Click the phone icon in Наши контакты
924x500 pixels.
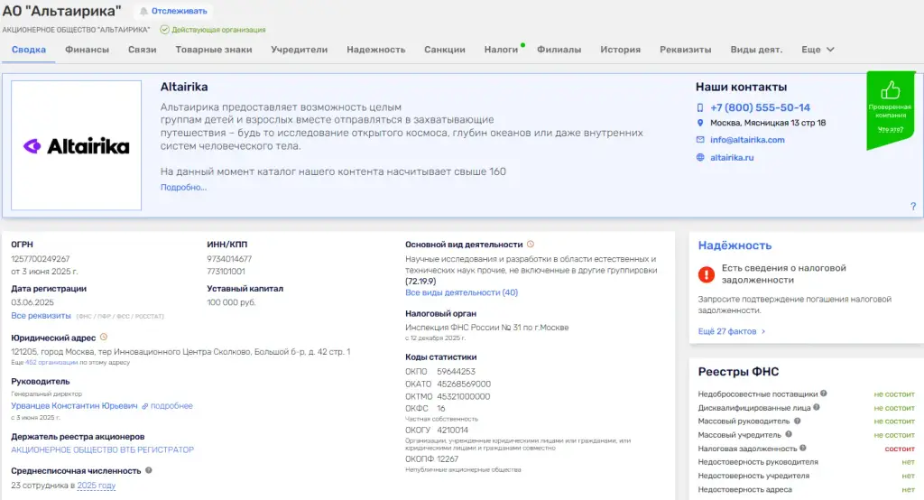pos(700,108)
